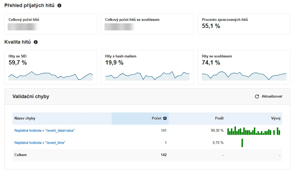The image size is (295, 171).
Task: Click the Celkový počet hitů se souhlasem label
Action: (x=132, y=20)
